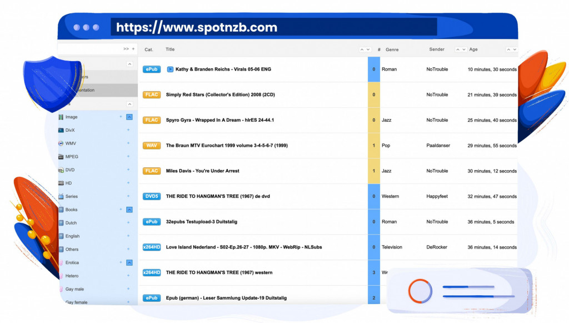Screen dimensions: 569x323
Task: Click the ePub badge for Kathy & Branden Reichs
Action: 152,69
